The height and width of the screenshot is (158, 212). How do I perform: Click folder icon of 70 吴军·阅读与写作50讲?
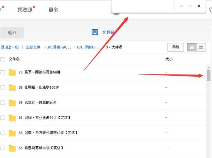pos(12,72)
